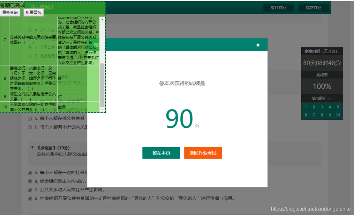
Task: Click the answer 错 in row 8
Action: click(60, 78)
